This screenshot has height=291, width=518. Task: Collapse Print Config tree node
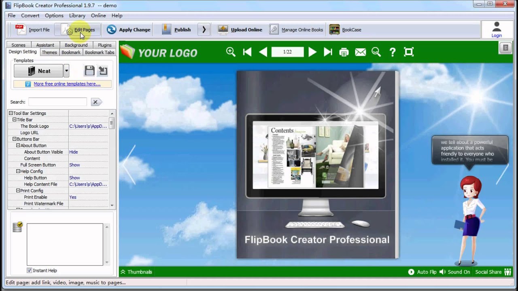(x=18, y=191)
